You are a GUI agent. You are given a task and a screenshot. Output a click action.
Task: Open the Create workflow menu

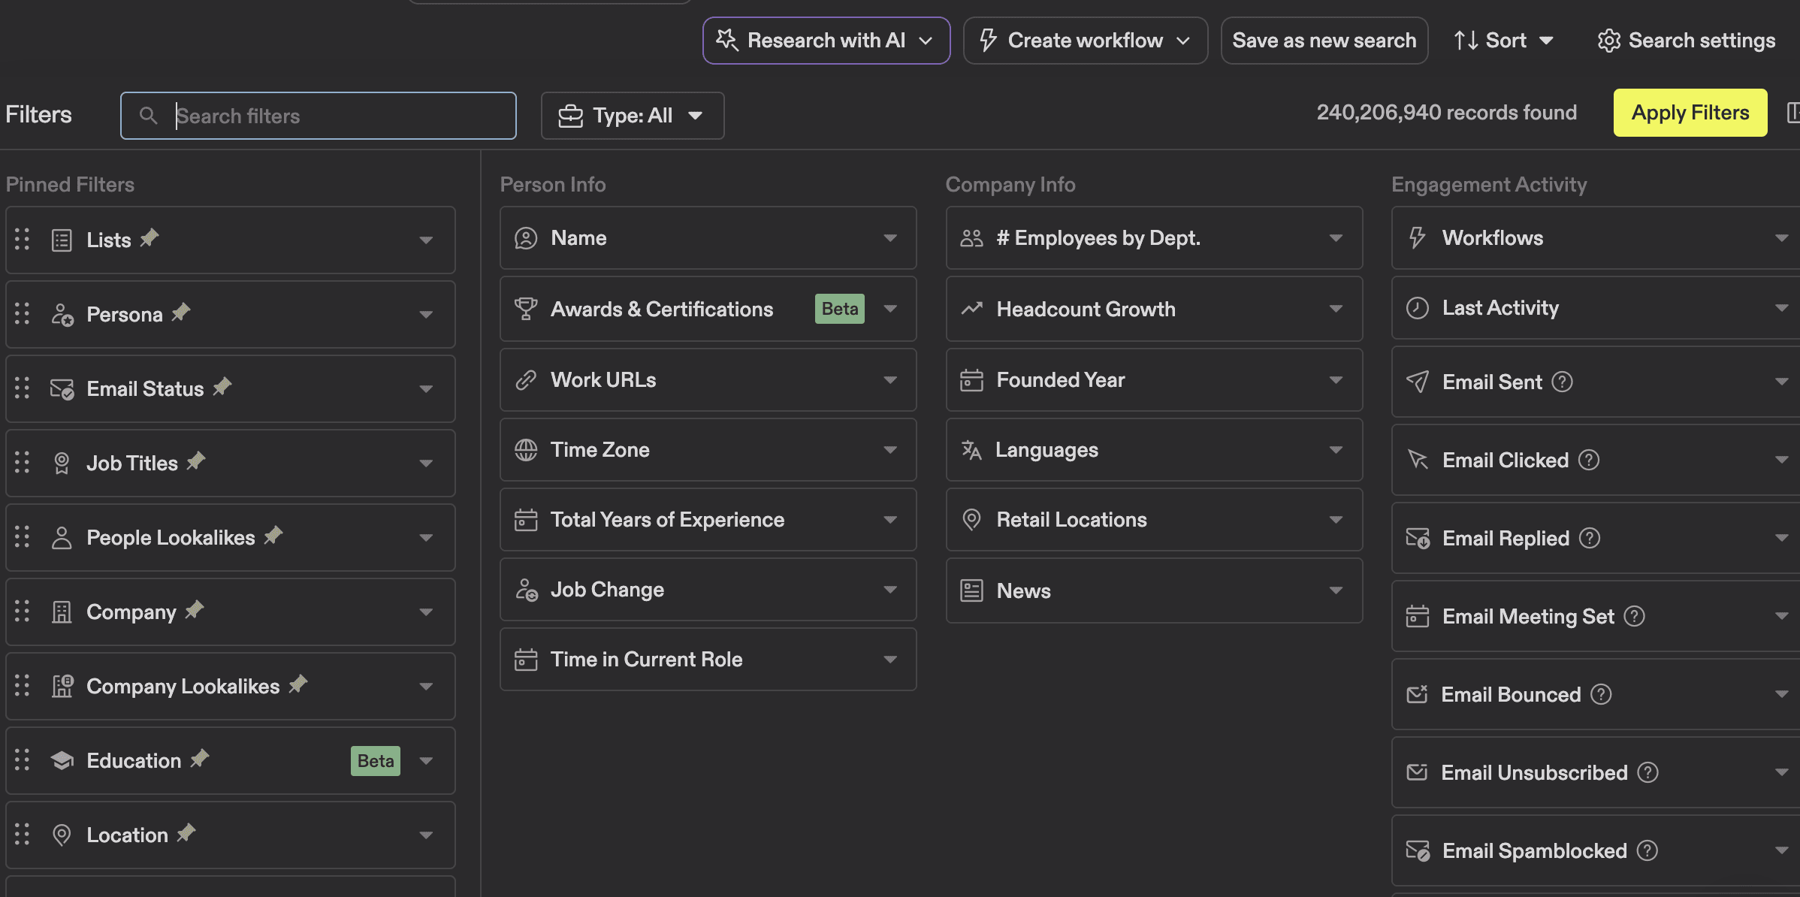click(1085, 41)
